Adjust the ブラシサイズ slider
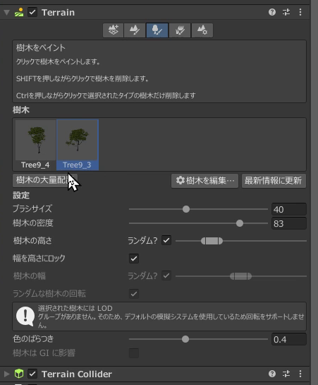 (x=198, y=209)
